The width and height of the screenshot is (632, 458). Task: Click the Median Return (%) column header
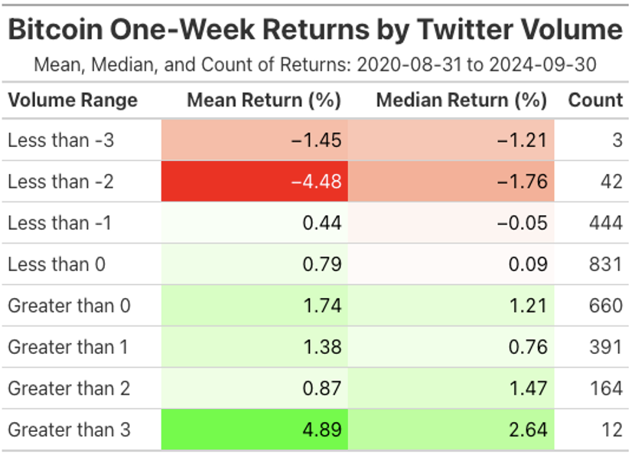click(x=461, y=100)
